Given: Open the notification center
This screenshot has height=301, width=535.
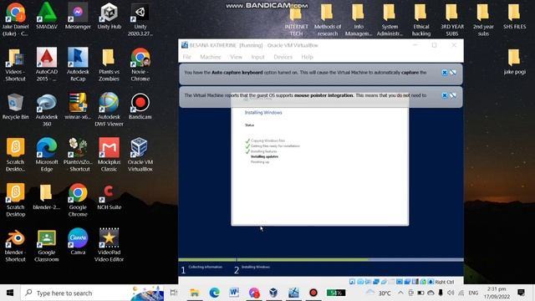Looking at the screenshot, I should point(521,293).
